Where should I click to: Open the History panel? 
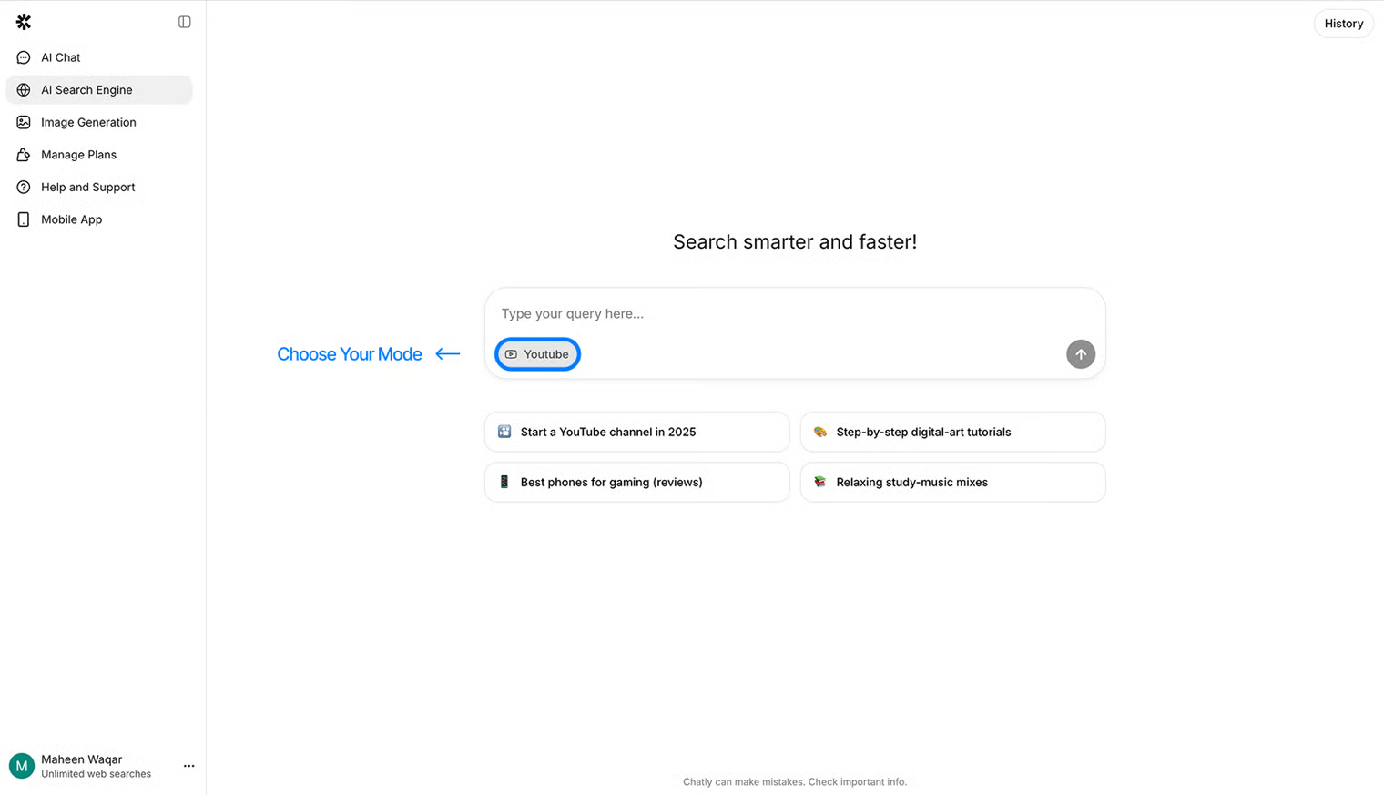[x=1343, y=24]
